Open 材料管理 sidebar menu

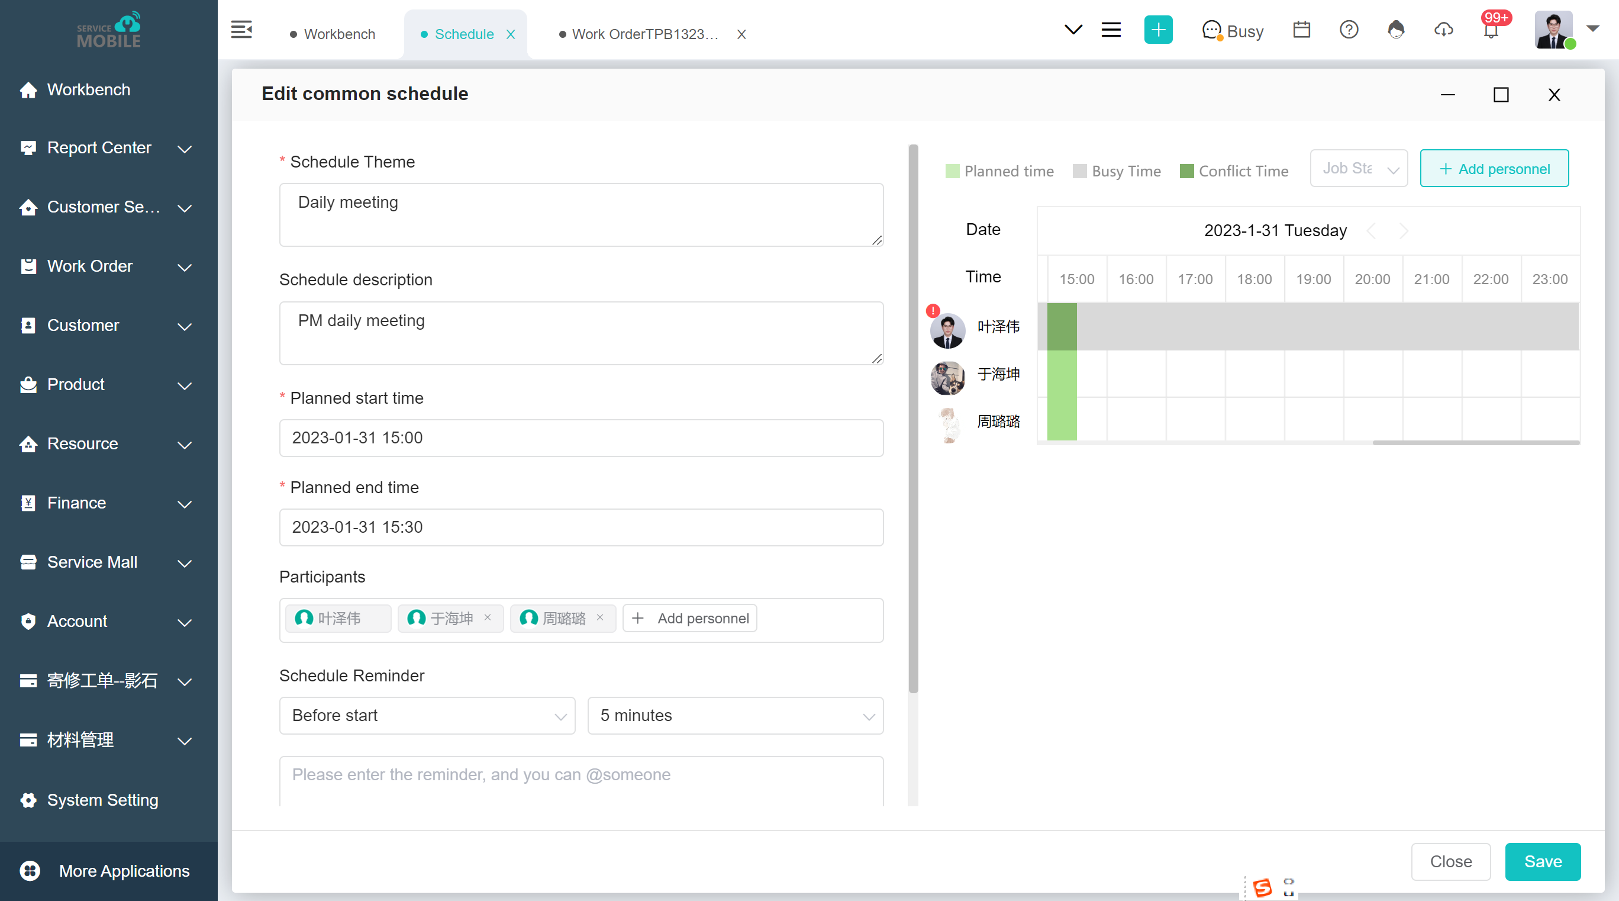pyautogui.click(x=108, y=740)
